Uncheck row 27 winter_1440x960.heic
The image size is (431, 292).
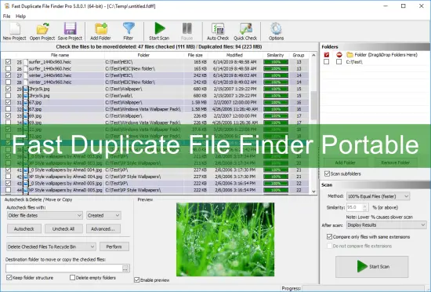click(x=9, y=75)
